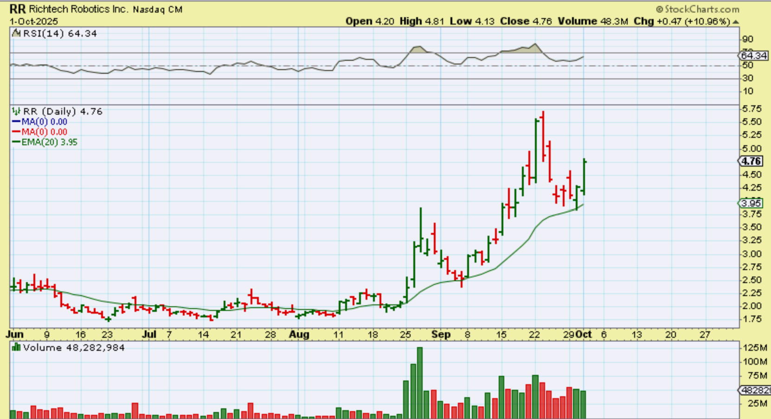
Task: Click the price bar icon beside RR (Daily)
Action: [16, 111]
